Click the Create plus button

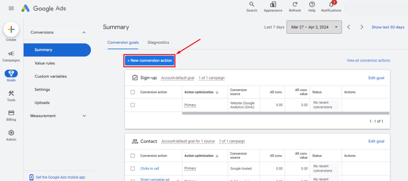click(11, 29)
